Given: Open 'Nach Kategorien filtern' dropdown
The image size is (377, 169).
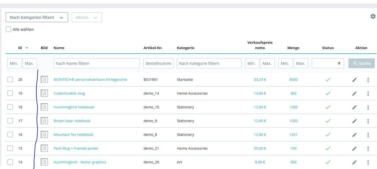Looking at the screenshot, I should (x=37, y=17).
